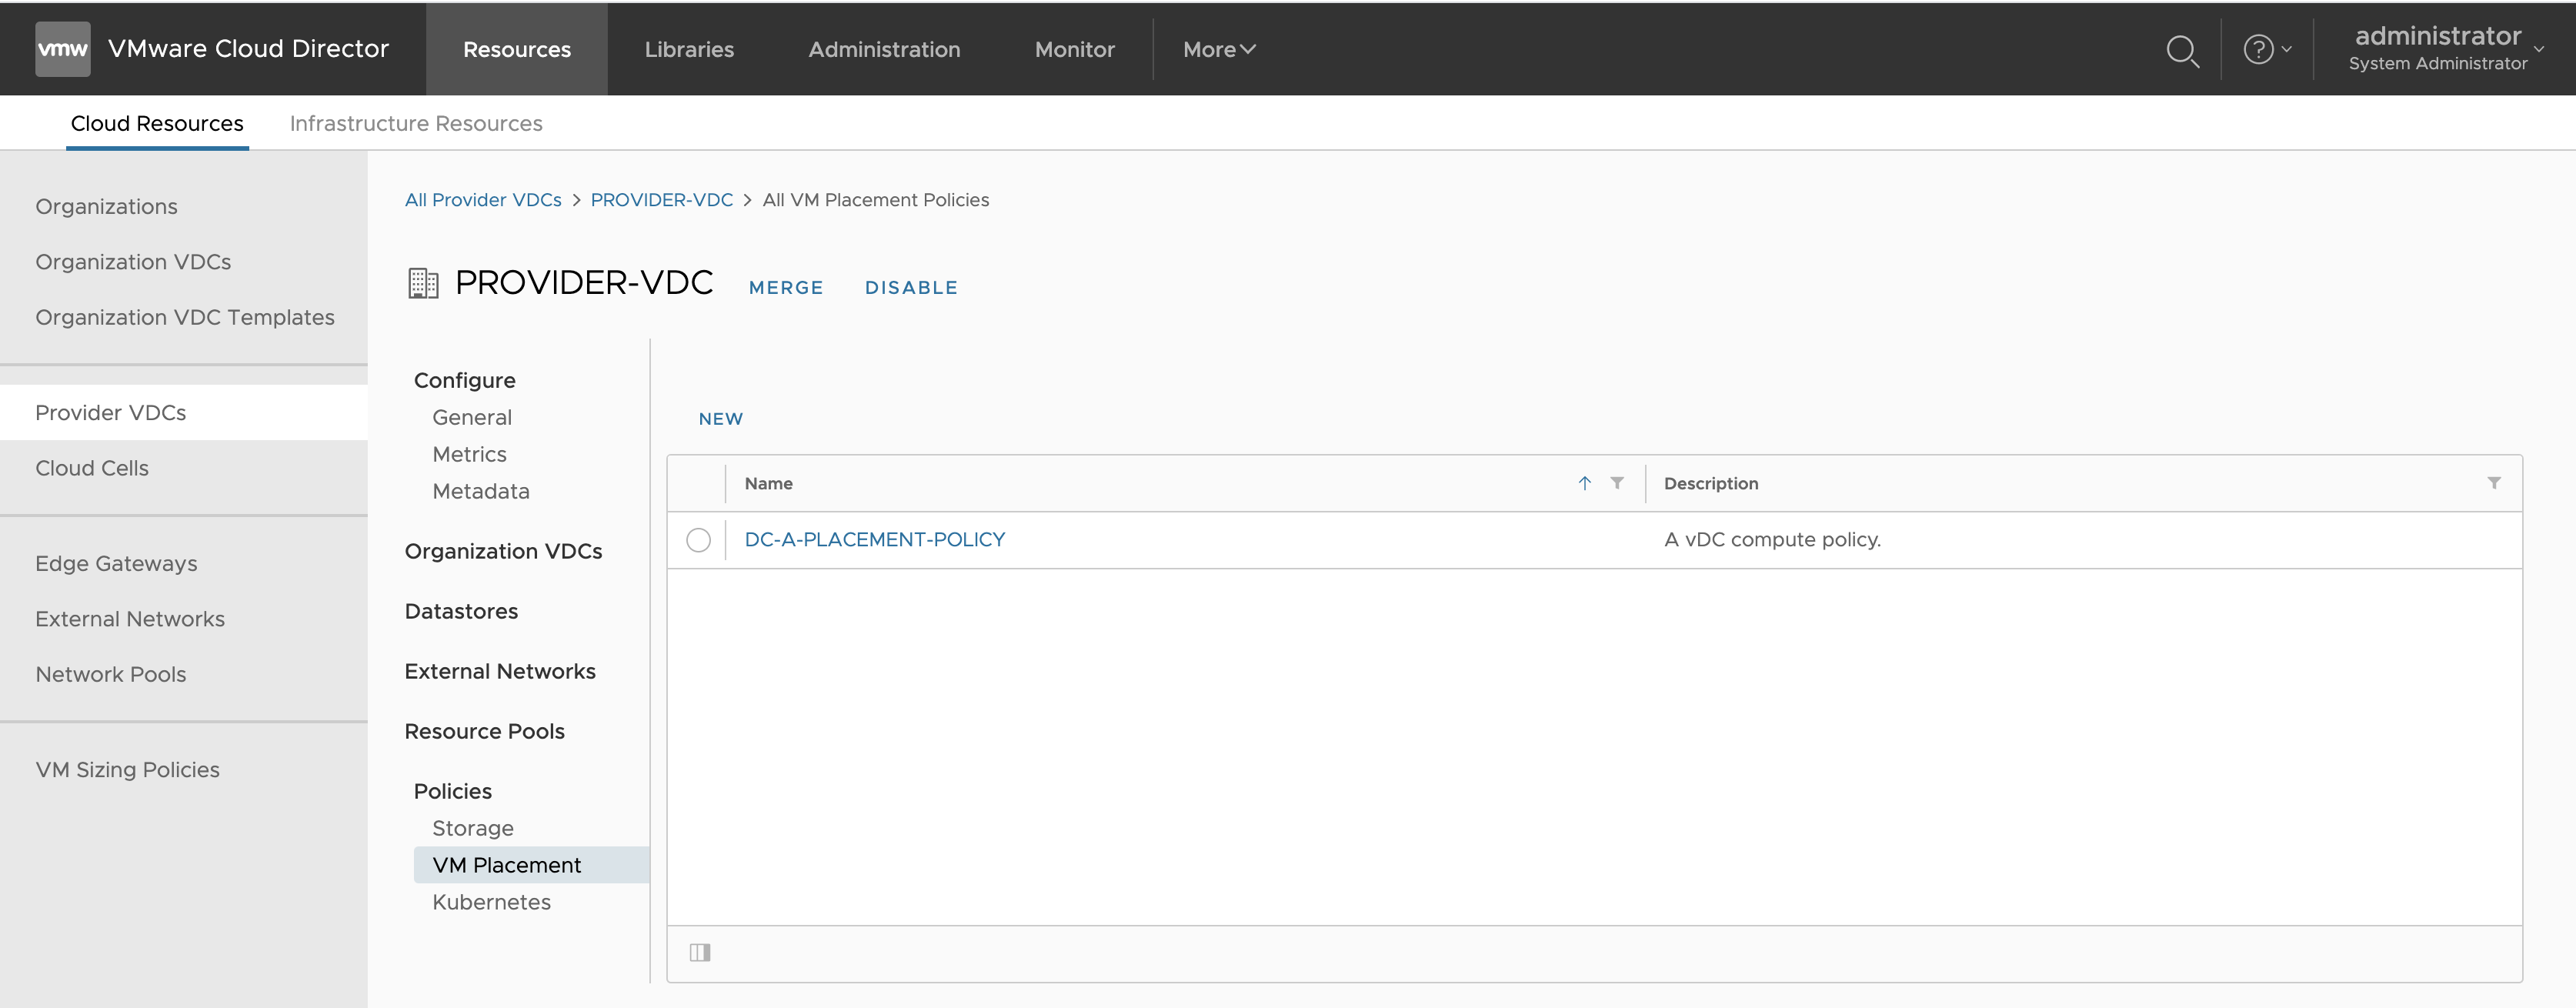Click the PROVIDER-VDC building icon
The width and height of the screenshot is (2576, 1008).
tap(423, 284)
